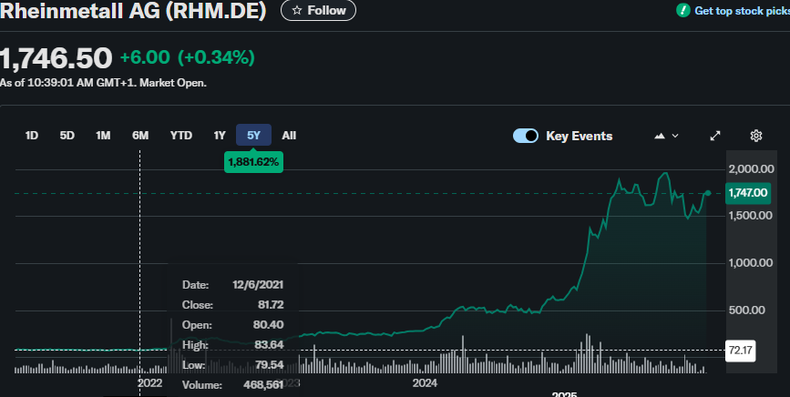This screenshot has height=397, width=790.
Task: Click the (+0.34%) percent change
Action: [x=216, y=57]
